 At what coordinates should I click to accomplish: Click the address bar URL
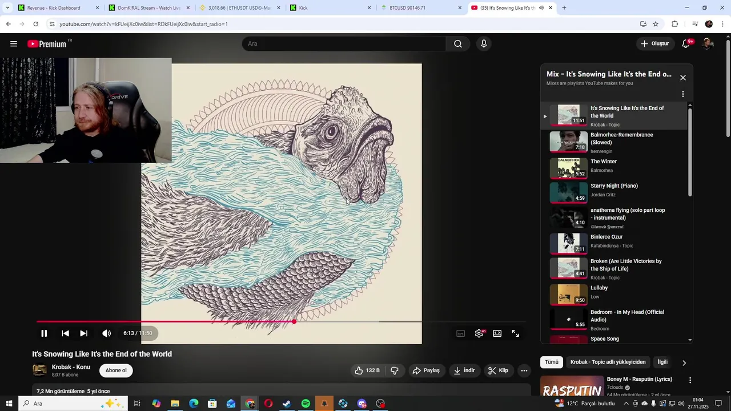pyautogui.click(x=144, y=24)
